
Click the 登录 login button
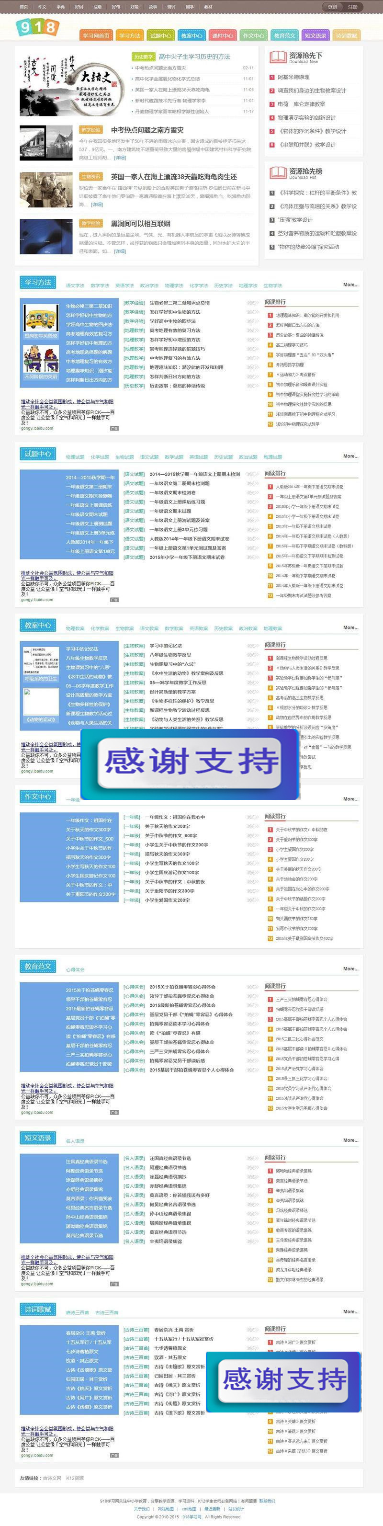click(x=333, y=7)
